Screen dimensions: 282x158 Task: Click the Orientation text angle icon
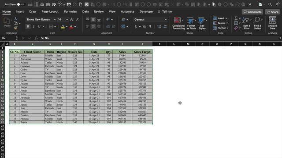(x=108, y=19)
